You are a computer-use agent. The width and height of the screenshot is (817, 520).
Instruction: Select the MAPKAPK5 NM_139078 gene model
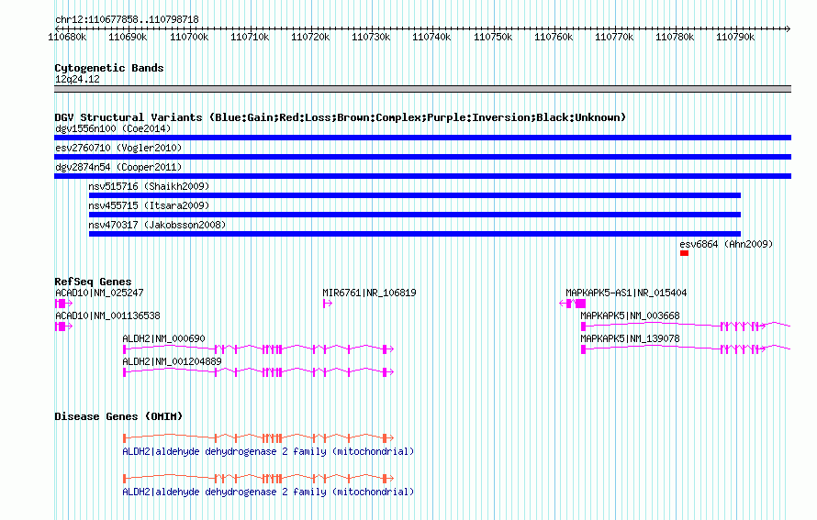click(x=687, y=349)
